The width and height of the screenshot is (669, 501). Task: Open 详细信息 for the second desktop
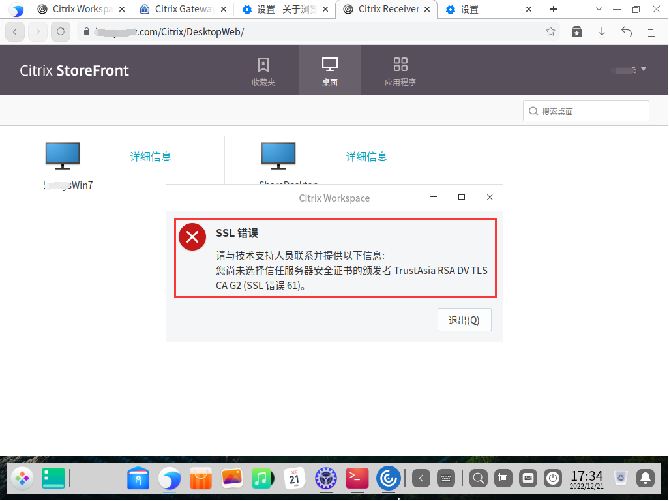tap(366, 157)
